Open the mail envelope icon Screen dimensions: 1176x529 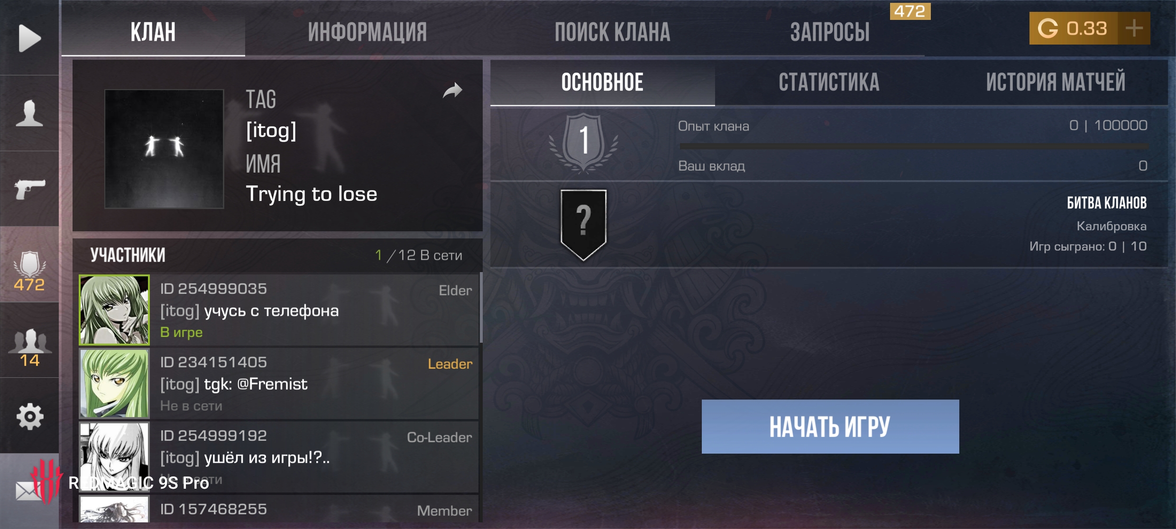29,491
